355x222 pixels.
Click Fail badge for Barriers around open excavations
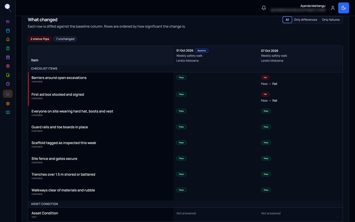pos(265,77)
